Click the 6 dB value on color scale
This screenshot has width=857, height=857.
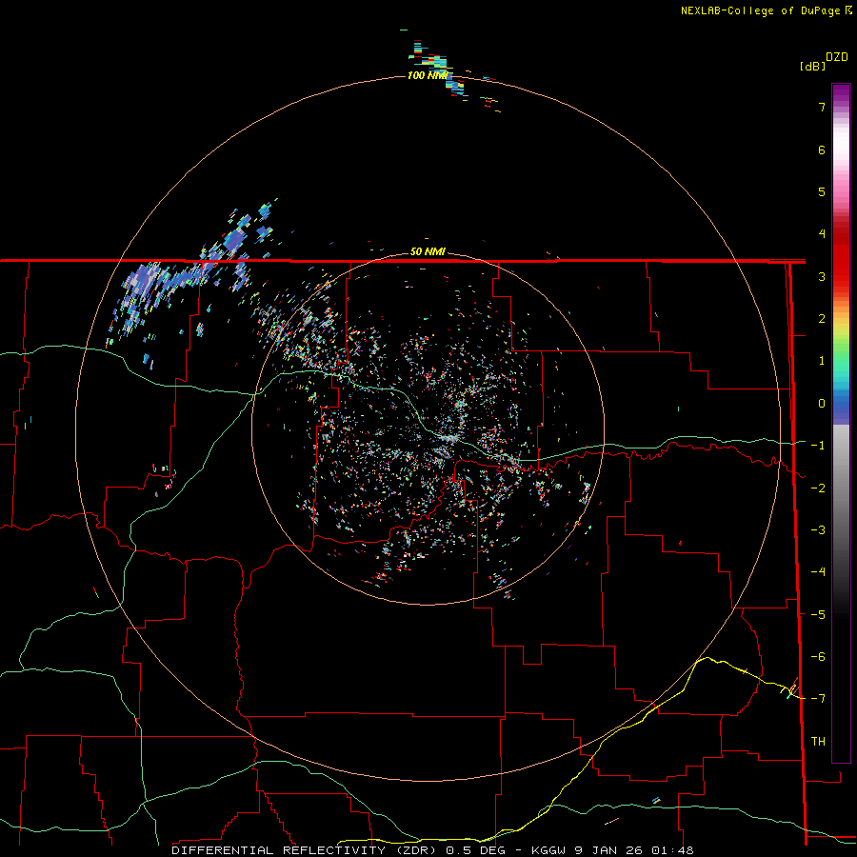tap(822, 149)
